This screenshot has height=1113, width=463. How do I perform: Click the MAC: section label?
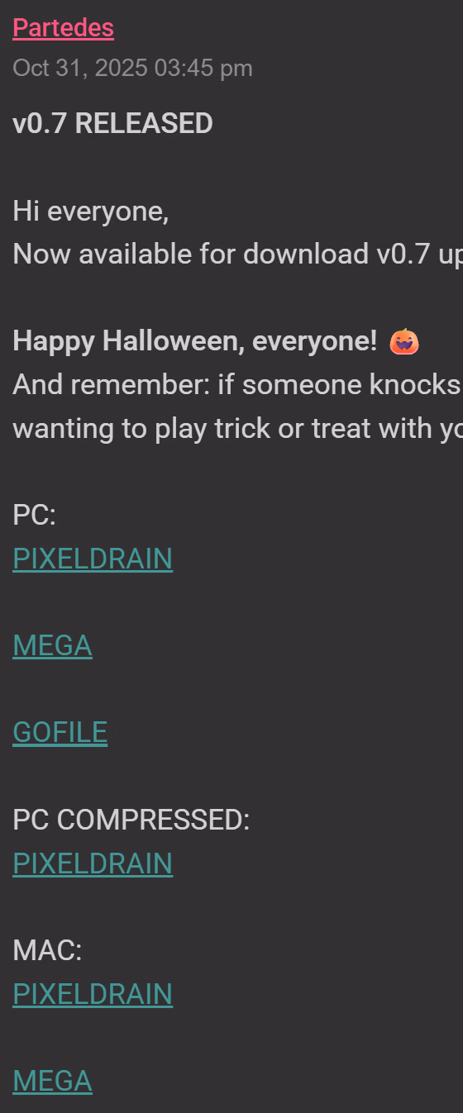(47, 950)
